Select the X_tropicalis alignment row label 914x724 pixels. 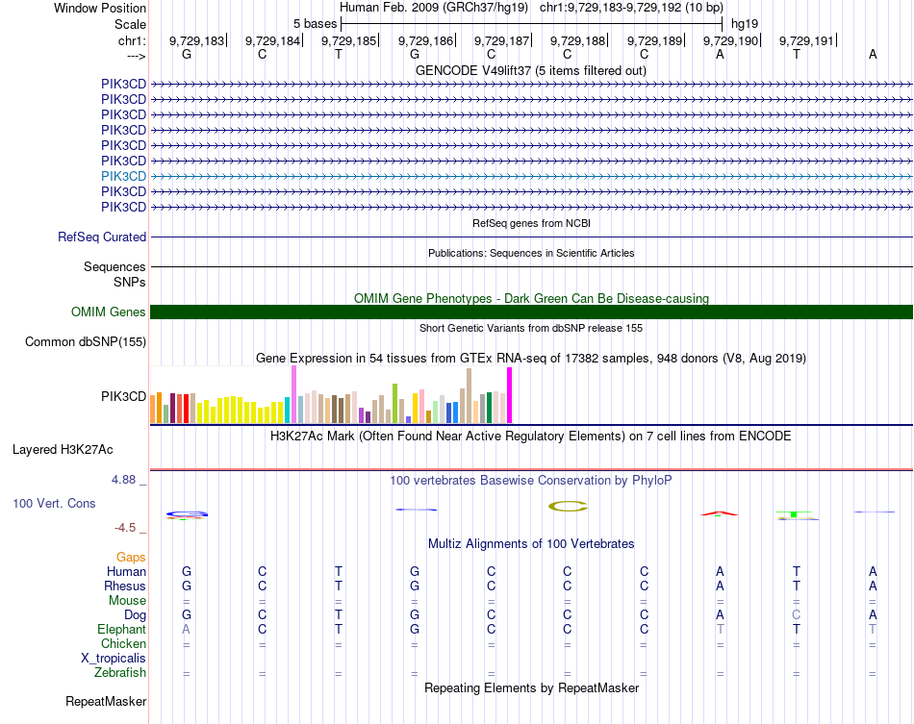click(x=114, y=659)
